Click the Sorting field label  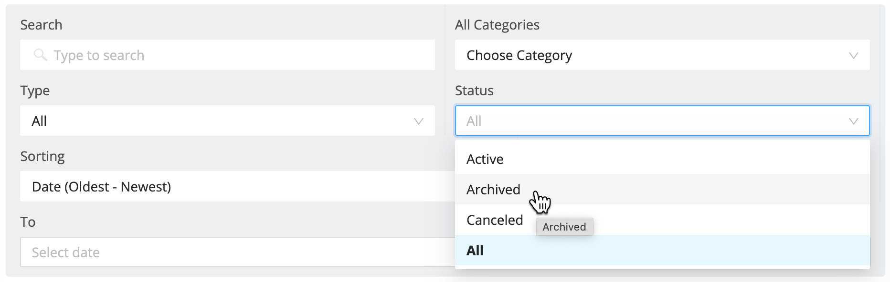click(42, 156)
